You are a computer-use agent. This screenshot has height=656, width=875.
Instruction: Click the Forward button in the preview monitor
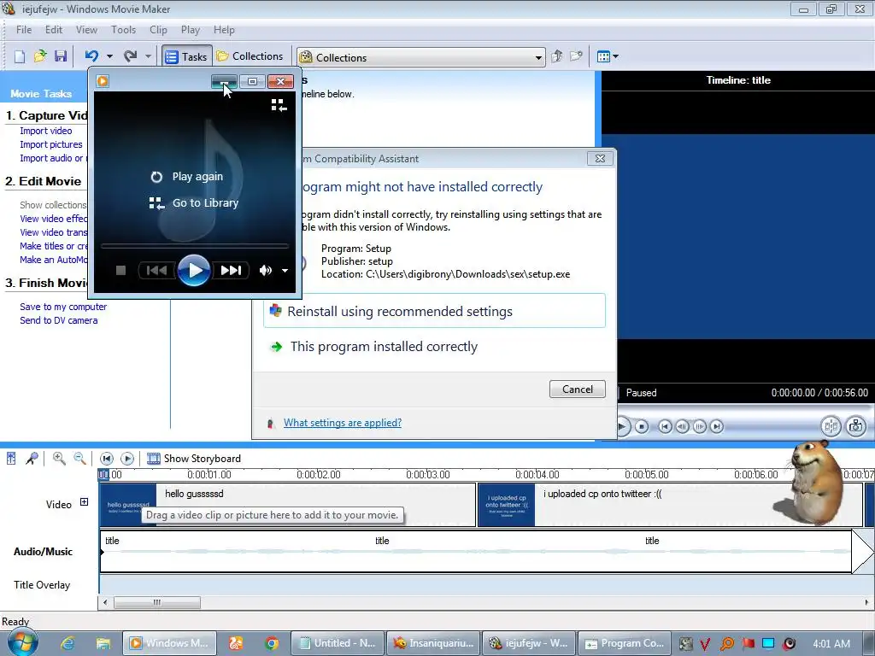[717, 427]
